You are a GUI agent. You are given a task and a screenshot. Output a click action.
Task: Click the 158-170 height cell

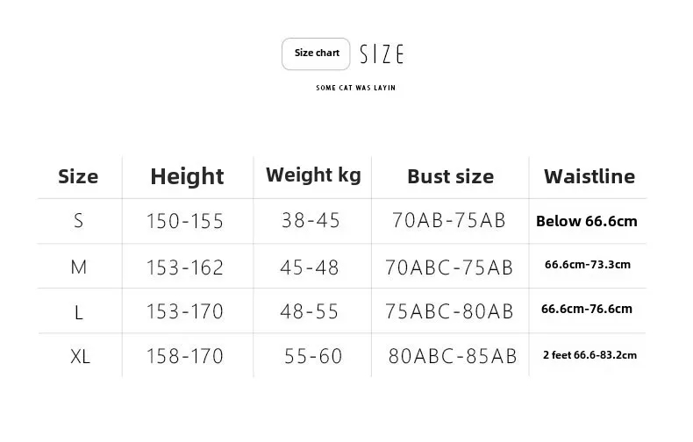coord(184,356)
